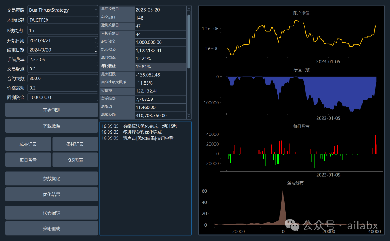Screen dimensions: 390x241
Task: Show the 每日盈亏 table
Action: pos(28,160)
